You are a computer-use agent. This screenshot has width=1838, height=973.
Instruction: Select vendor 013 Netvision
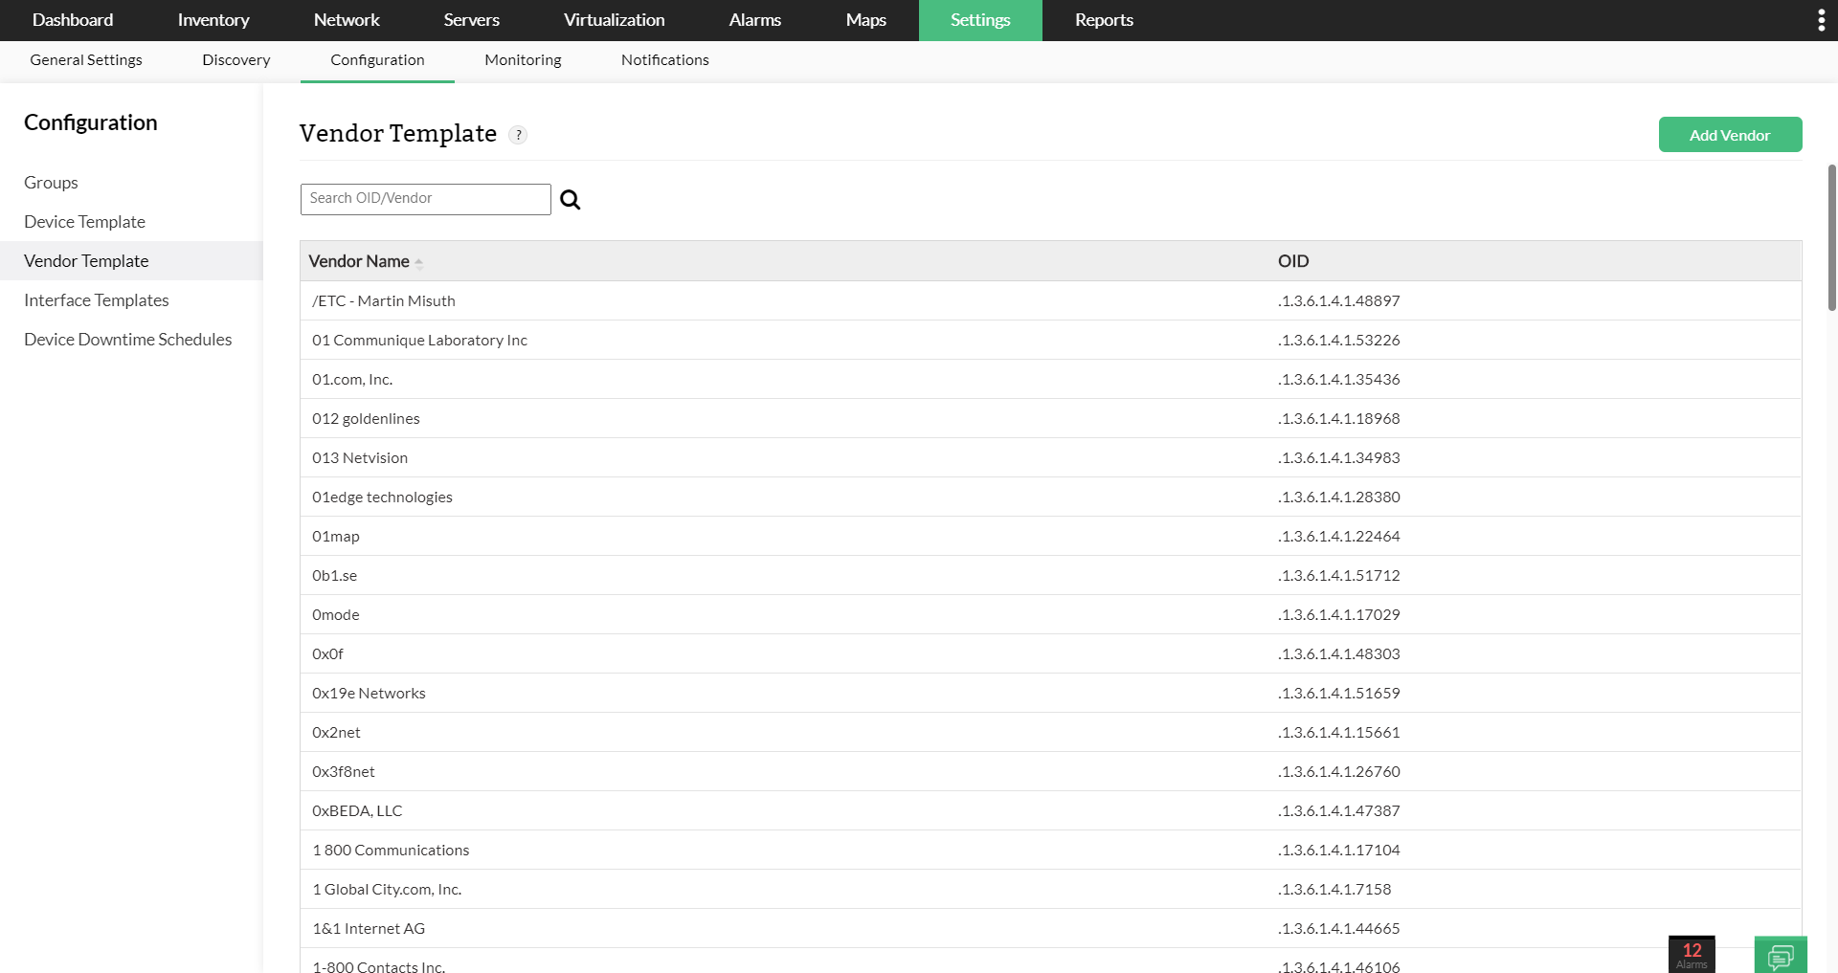[x=360, y=458]
